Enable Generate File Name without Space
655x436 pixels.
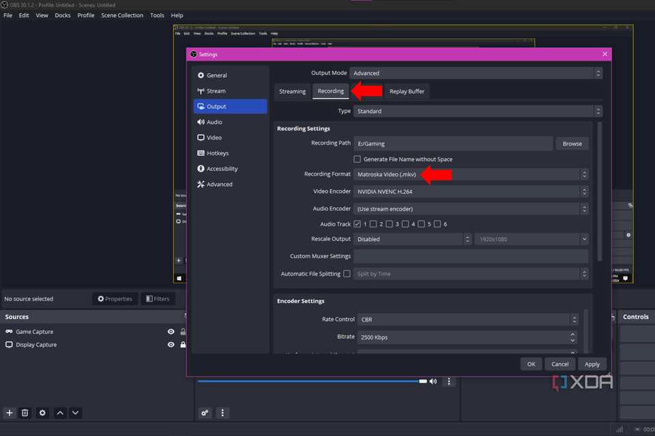357,159
